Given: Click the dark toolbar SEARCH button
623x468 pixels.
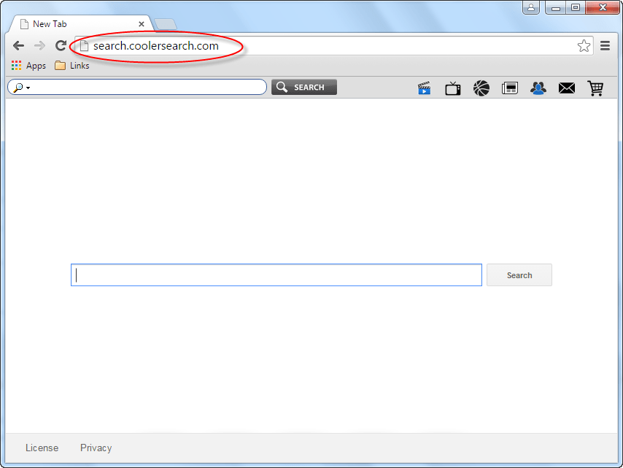Looking at the screenshot, I should coord(304,87).
